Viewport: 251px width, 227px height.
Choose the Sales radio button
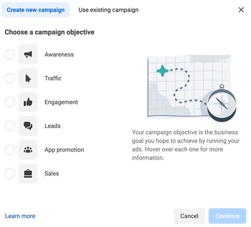point(10,173)
